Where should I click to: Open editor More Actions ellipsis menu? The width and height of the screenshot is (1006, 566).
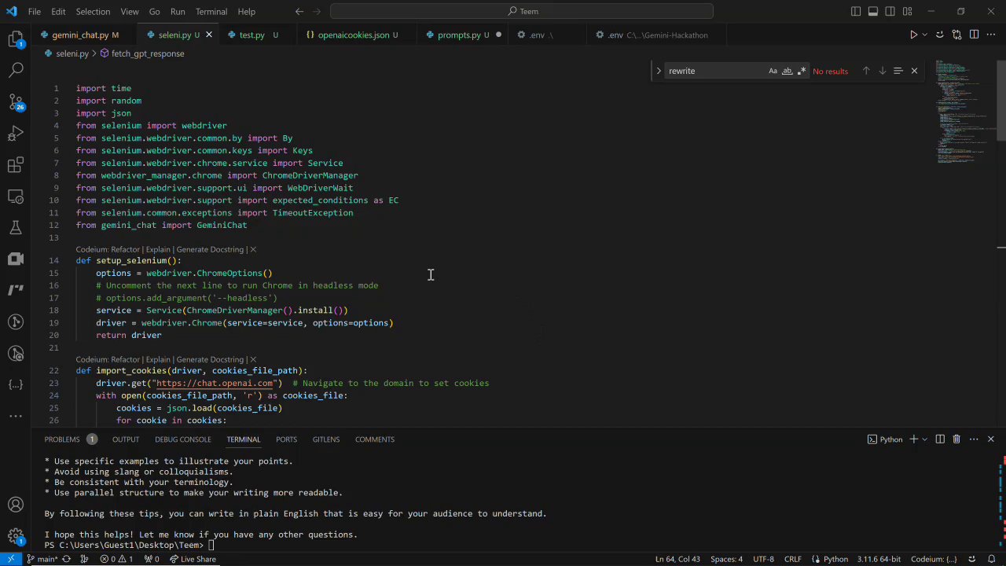tap(991, 35)
